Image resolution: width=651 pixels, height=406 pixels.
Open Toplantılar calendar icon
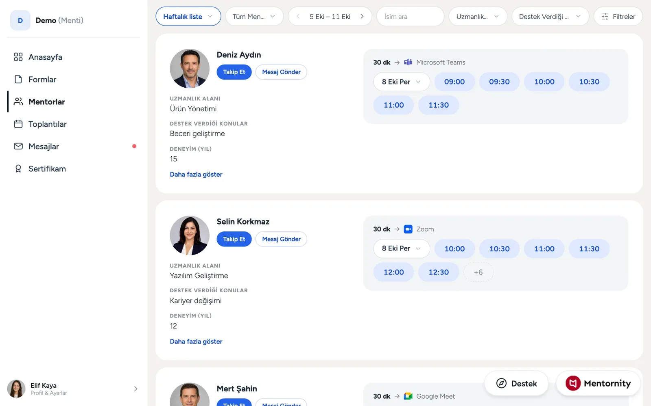tap(18, 124)
